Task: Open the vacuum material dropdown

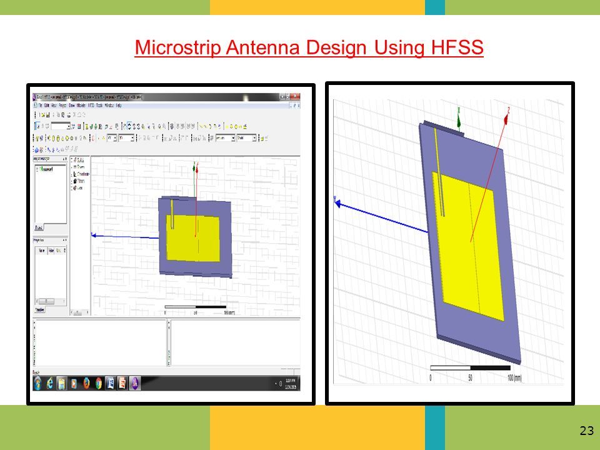Action: pos(226,137)
